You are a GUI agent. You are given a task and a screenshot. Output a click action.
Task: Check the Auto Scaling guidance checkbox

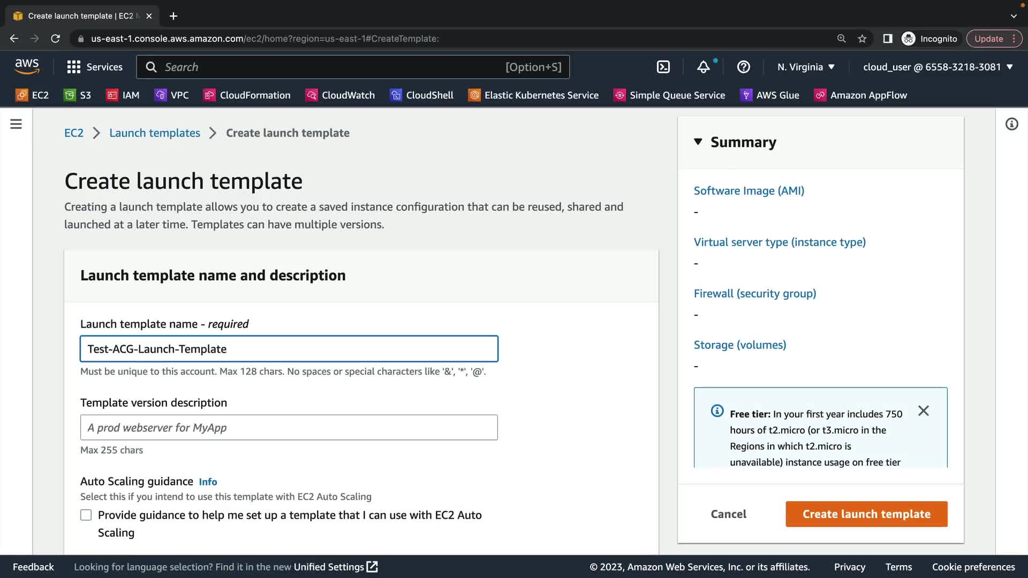[86, 515]
